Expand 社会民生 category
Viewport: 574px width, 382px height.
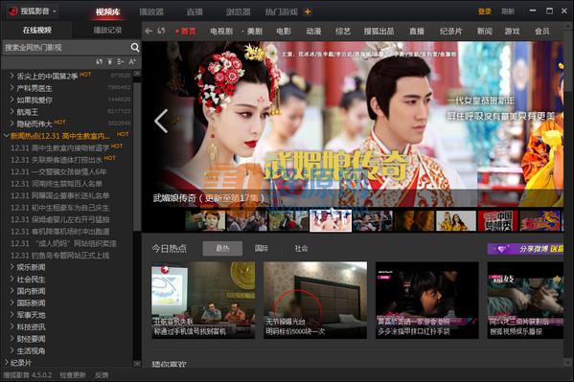(x=12, y=279)
